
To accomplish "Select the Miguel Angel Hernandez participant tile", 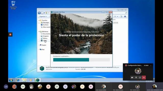I will [155, 87].
